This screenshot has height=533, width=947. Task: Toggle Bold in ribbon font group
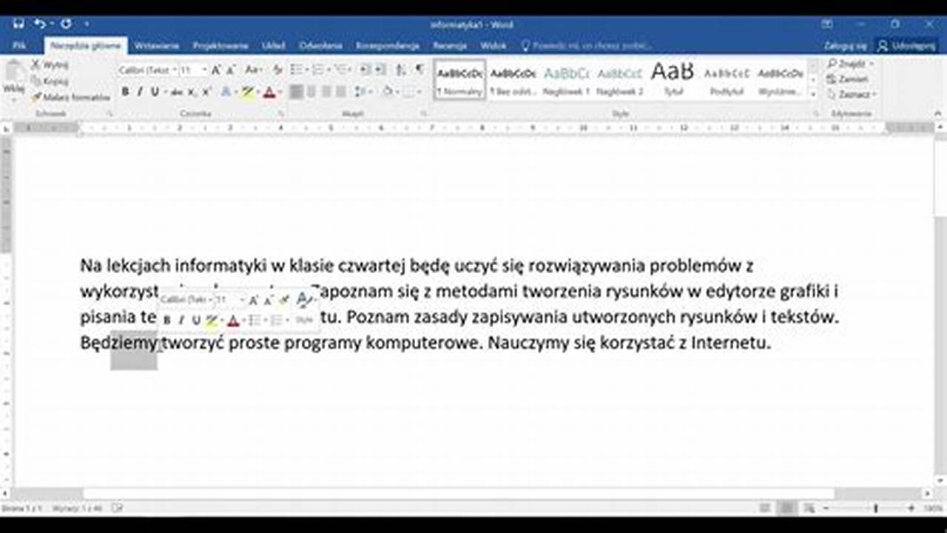(125, 92)
